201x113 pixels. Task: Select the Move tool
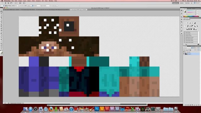[1, 10]
